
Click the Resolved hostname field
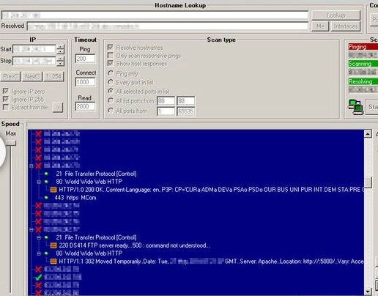[168, 26]
